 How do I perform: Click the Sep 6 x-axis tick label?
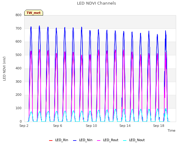(x=58, y=126)
